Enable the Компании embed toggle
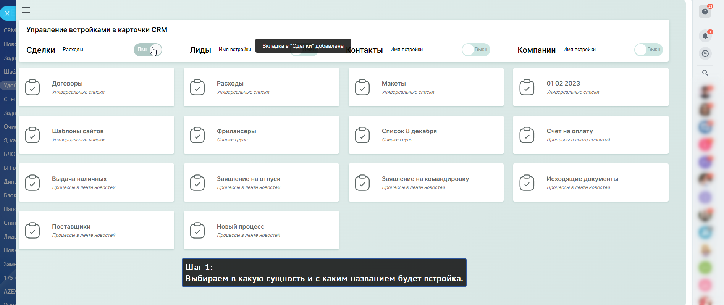Viewport: 724px width, 305px height. click(648, 50)
